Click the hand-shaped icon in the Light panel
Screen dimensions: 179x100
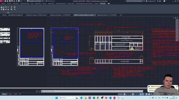coord(1,7)
